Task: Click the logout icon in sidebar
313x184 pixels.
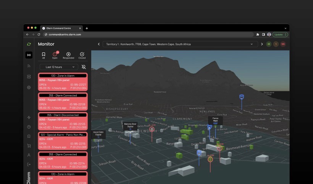Action: [x=29, y=164]
